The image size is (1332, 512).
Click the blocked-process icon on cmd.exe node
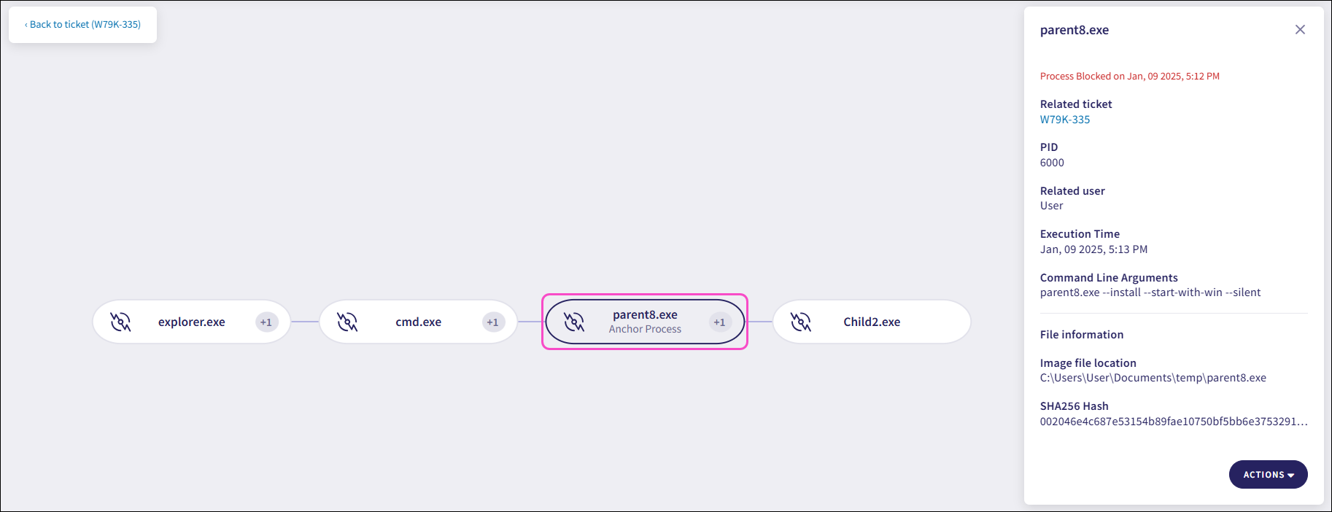coord(347,322)
